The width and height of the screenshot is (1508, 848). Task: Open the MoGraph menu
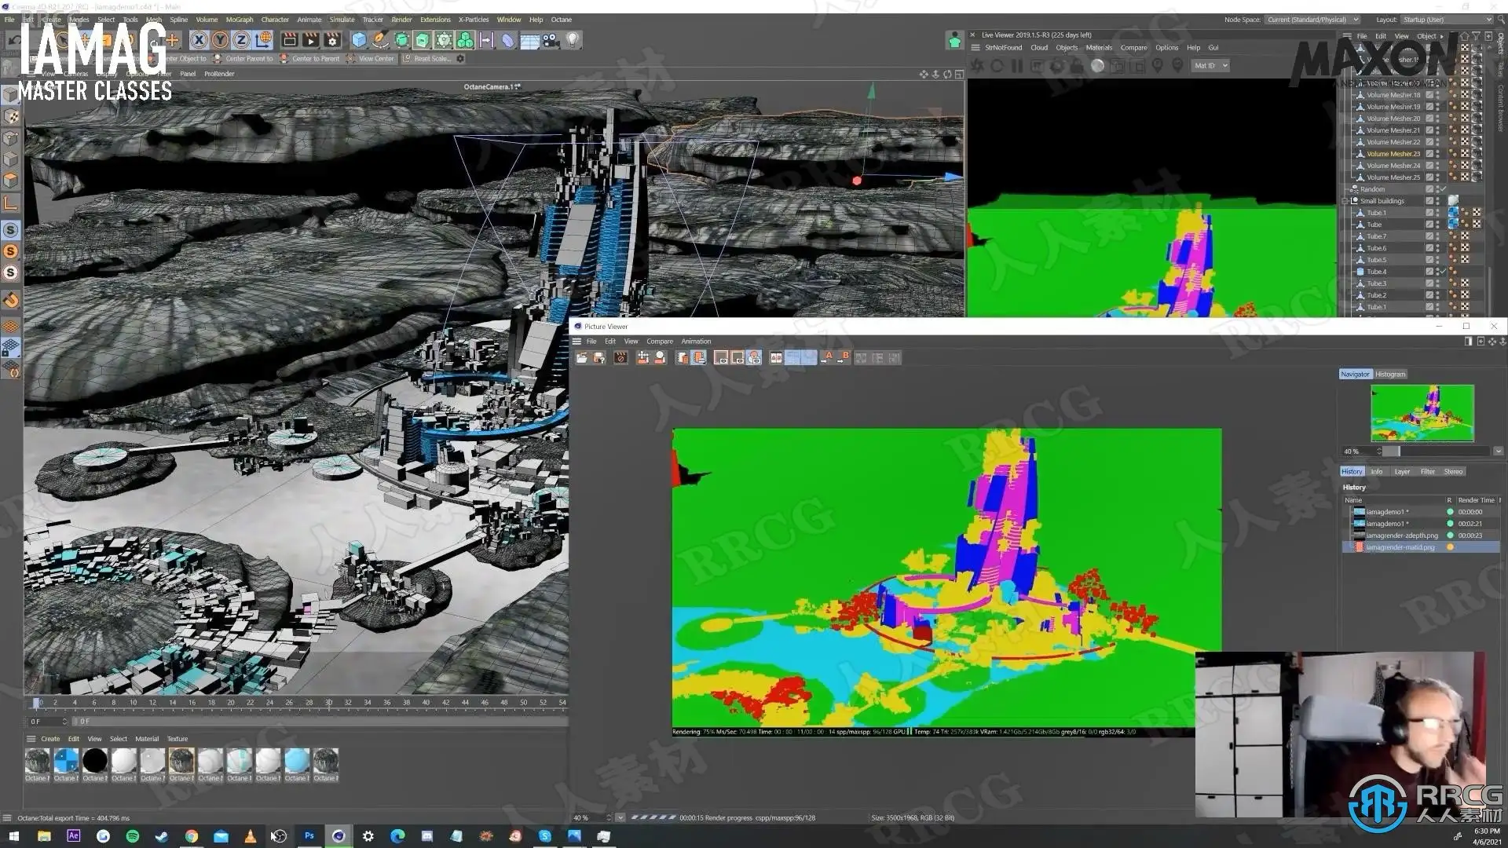(239, 20)
